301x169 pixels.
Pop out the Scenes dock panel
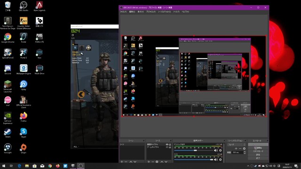pos(143,141)
